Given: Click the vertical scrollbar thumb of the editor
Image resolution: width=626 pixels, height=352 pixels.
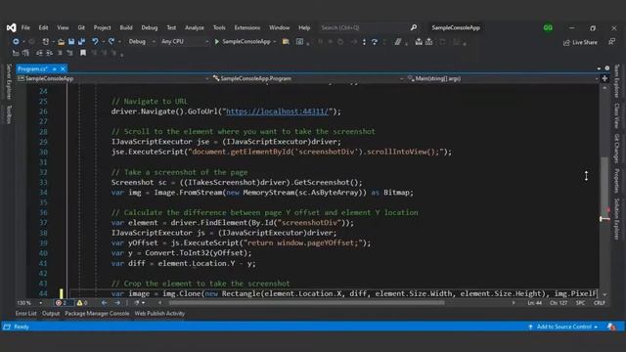Looking at the screenshot, I should [604, 188].
